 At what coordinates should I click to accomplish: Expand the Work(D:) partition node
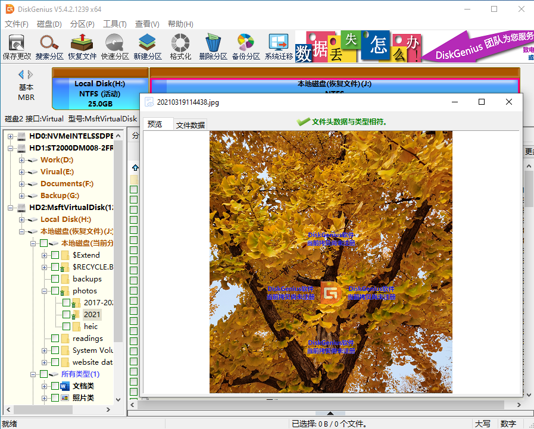tap(22, 160)
